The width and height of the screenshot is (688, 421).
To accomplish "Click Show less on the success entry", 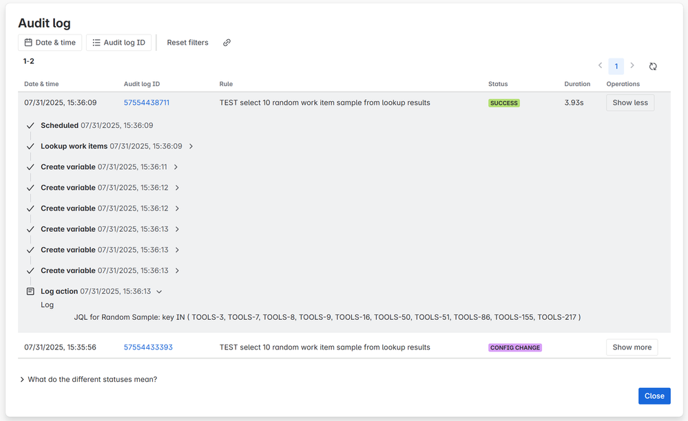I will pos(629,102).
